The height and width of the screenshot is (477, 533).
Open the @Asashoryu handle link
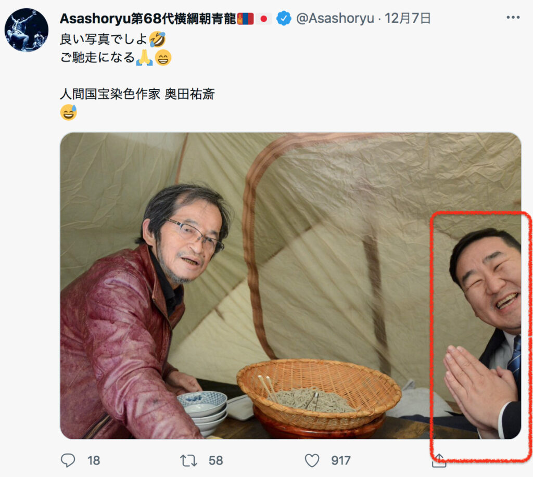coord(335,18)
